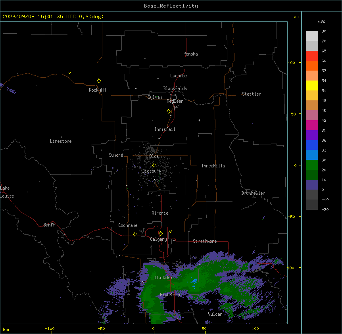Select the magenta 39-42 dBZ legend swatch
342x334 pixels.
click(312, 125)
